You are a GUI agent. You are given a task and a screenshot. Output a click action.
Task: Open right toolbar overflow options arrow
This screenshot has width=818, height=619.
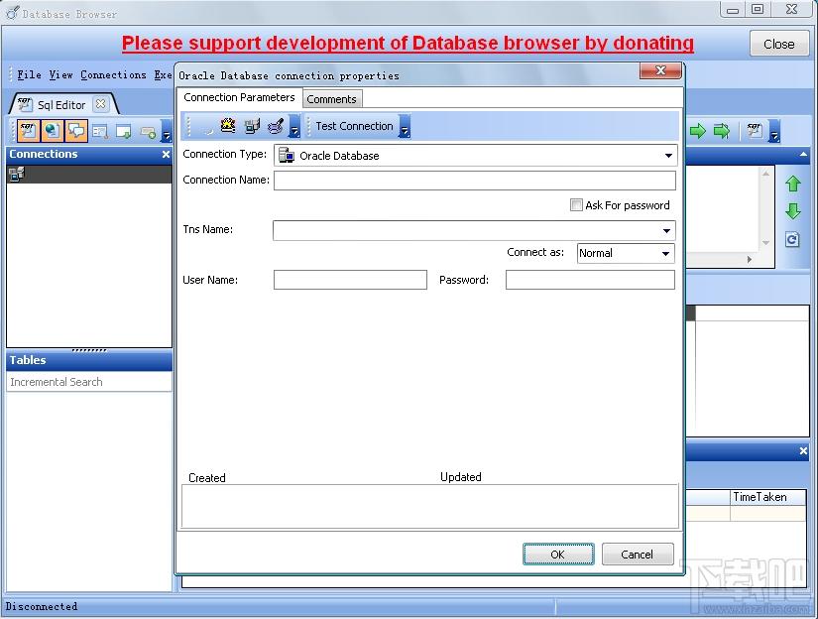pos(774,132)
